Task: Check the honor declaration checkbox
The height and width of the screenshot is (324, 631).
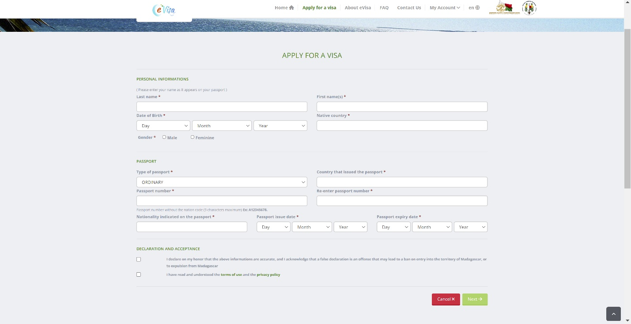Action: coord(139,259)
